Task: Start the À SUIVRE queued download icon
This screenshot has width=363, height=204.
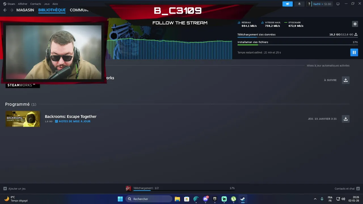Action: (x=345, y=80)
